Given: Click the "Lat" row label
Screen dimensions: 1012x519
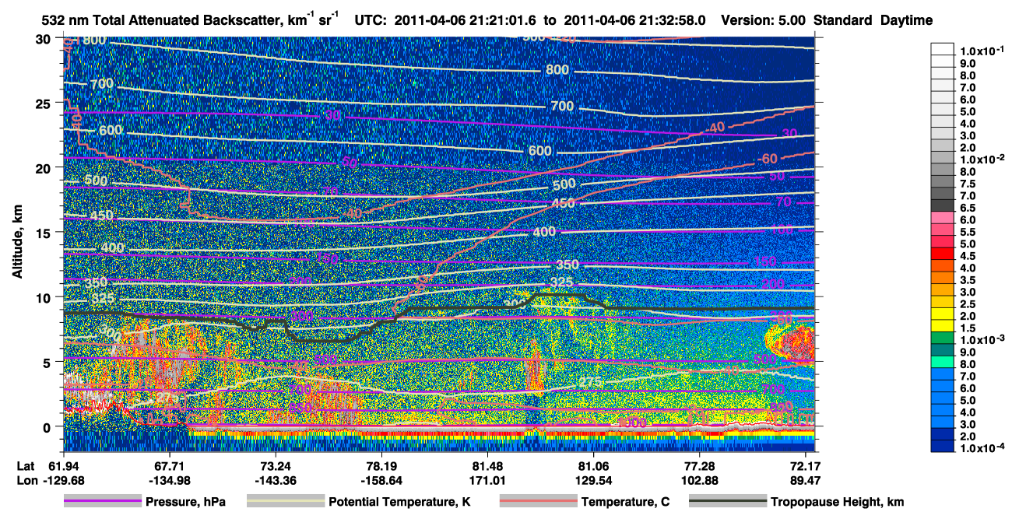Looking at the screenshot, I should coord(25,465).
